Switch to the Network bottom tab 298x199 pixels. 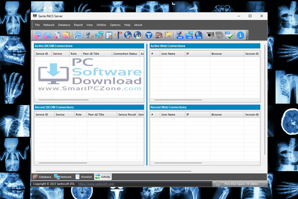(x=63, y=177)
